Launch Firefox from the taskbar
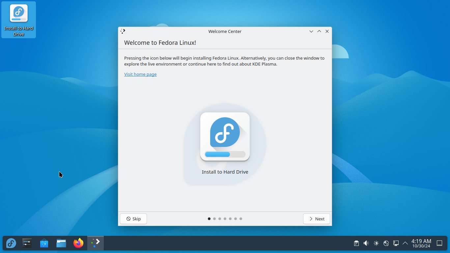 (78, 243)
